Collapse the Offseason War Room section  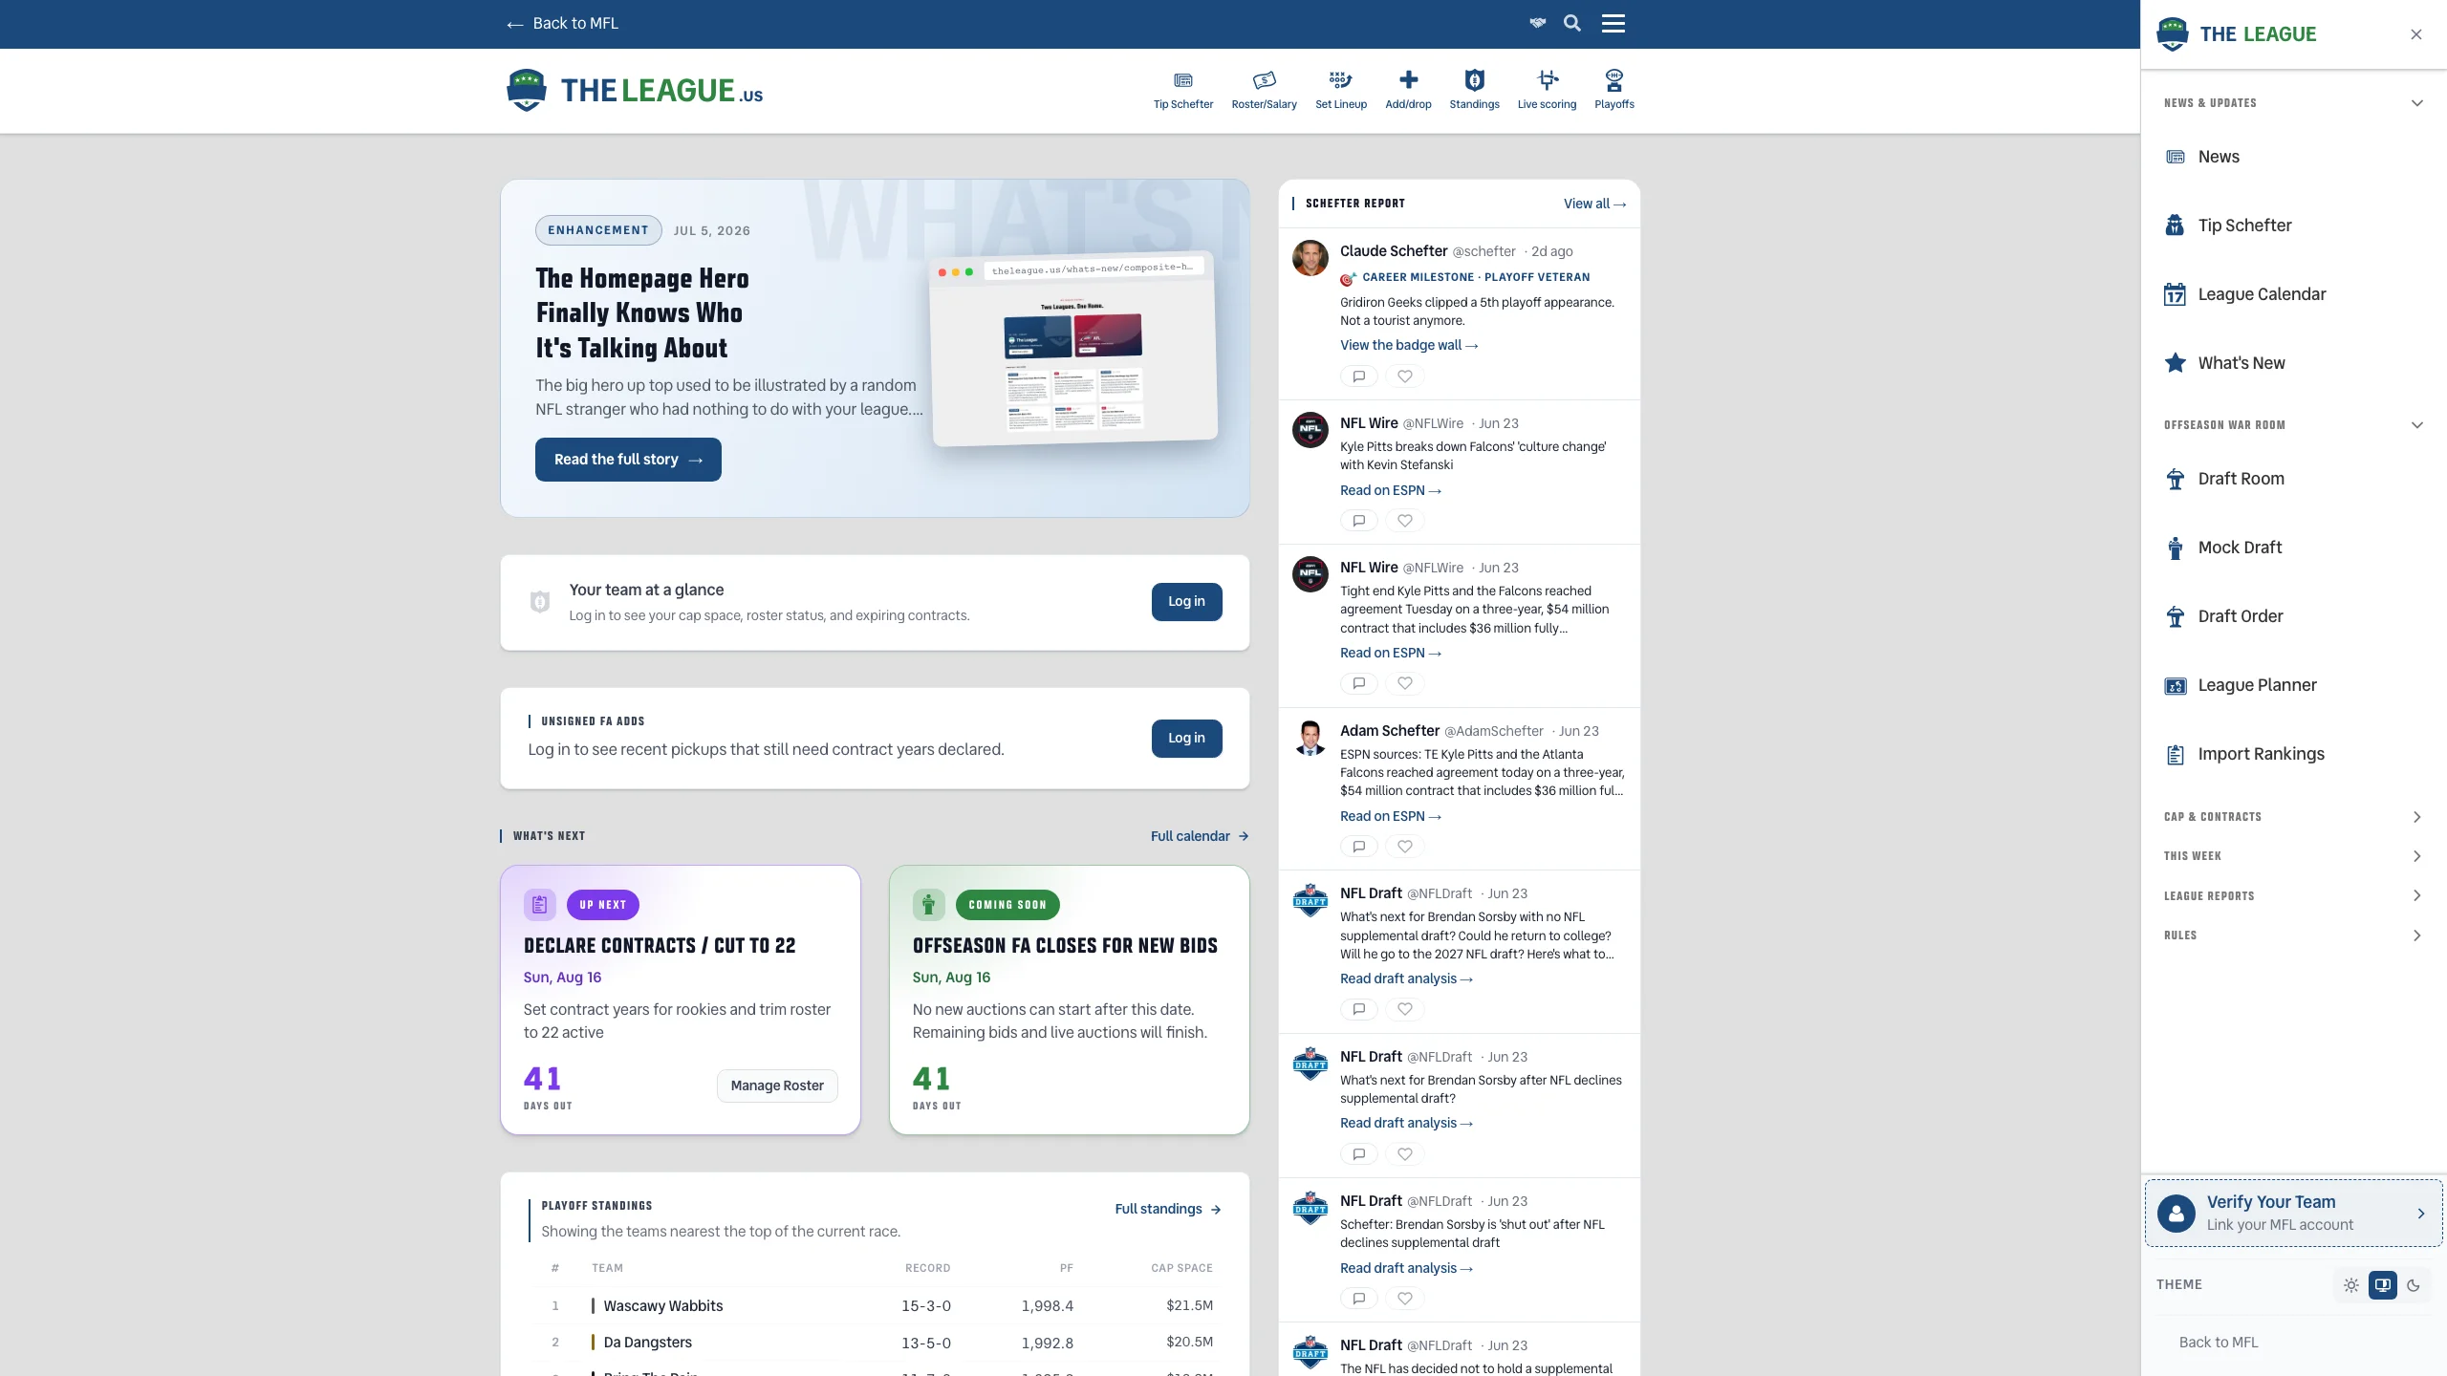[x=2292, y=425]
